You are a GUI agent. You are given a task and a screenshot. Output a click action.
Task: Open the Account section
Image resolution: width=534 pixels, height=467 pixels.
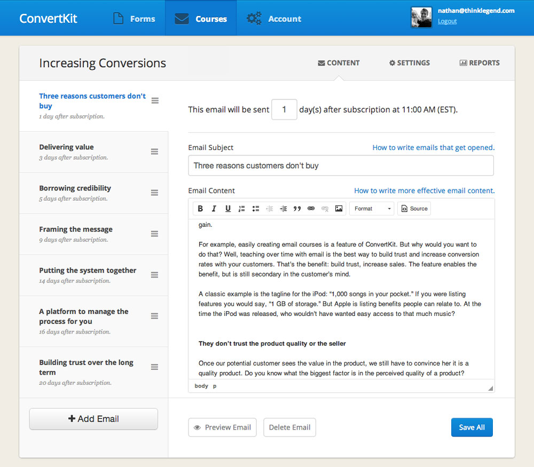click(x=274, y=19)
